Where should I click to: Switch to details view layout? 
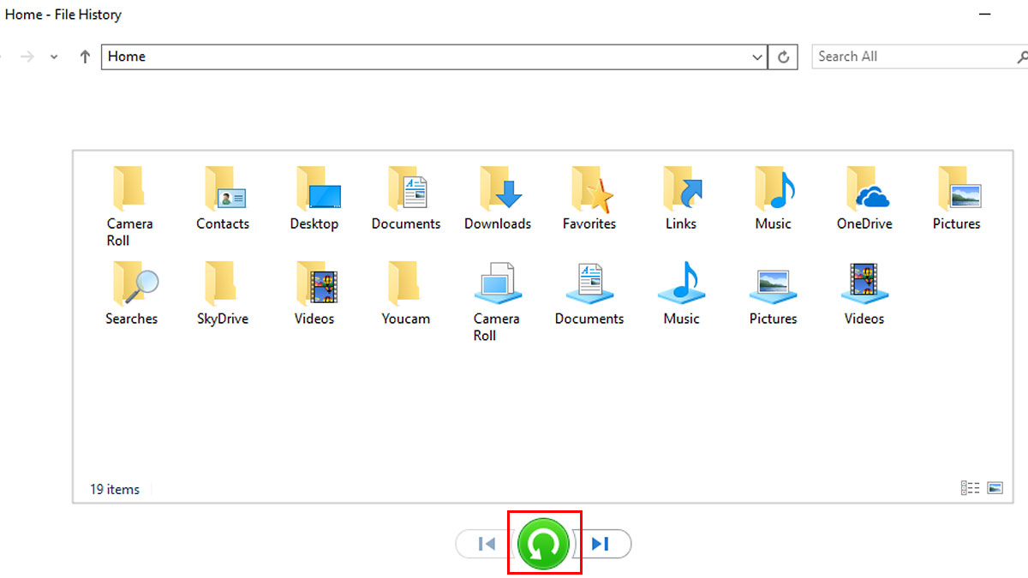pos(970,488)
